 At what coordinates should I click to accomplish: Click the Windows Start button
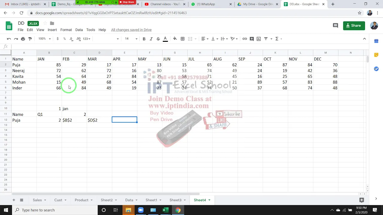coord(6,210)
